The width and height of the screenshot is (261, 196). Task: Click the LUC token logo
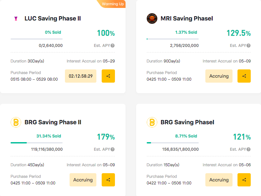tap(16, 19)
